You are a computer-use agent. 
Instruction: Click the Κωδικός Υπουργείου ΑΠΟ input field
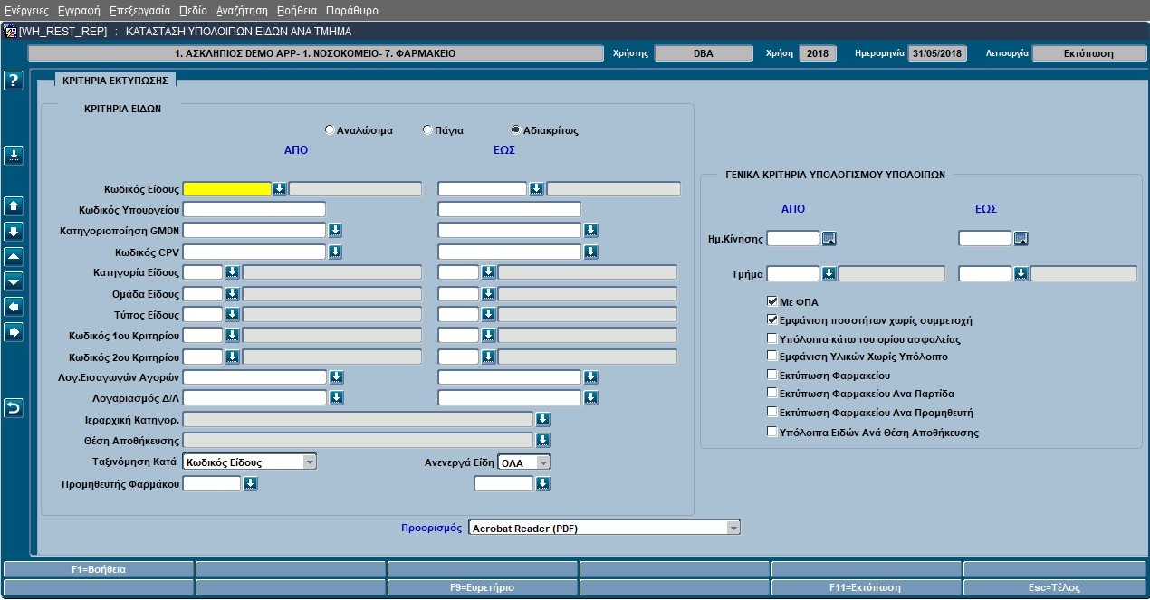click(254, 210)
